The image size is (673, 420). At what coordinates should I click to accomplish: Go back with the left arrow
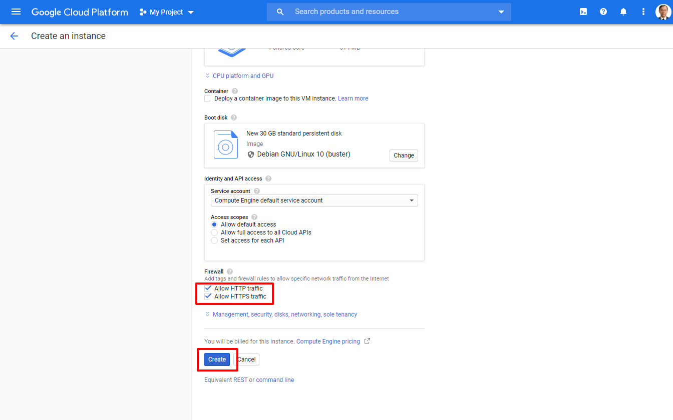click(x=14, y=36)
